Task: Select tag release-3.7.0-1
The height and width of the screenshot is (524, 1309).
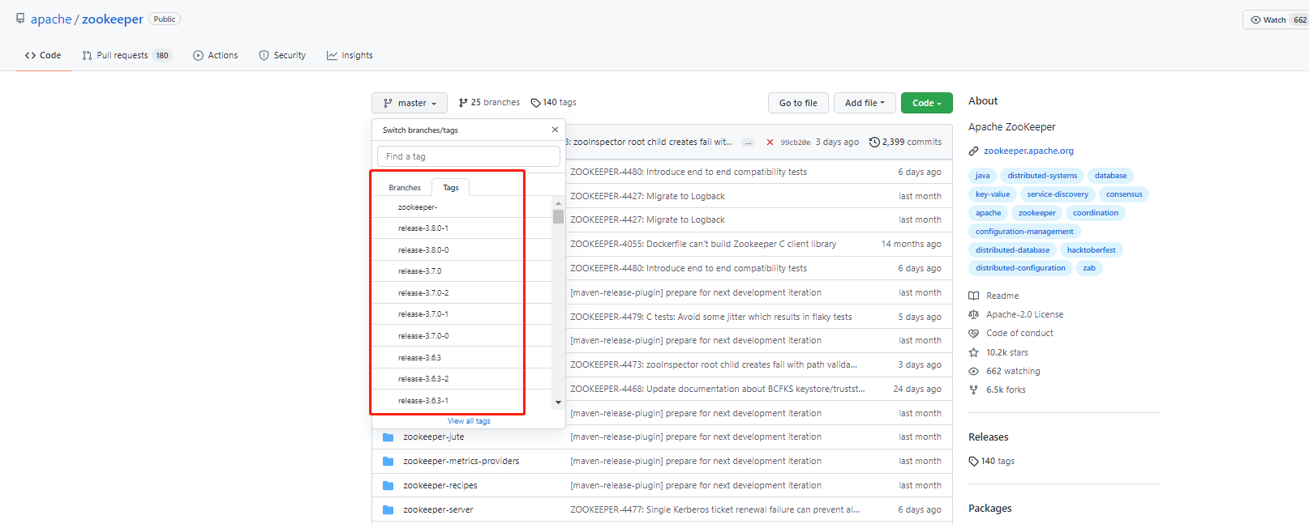Action: [x=462, y=314]
